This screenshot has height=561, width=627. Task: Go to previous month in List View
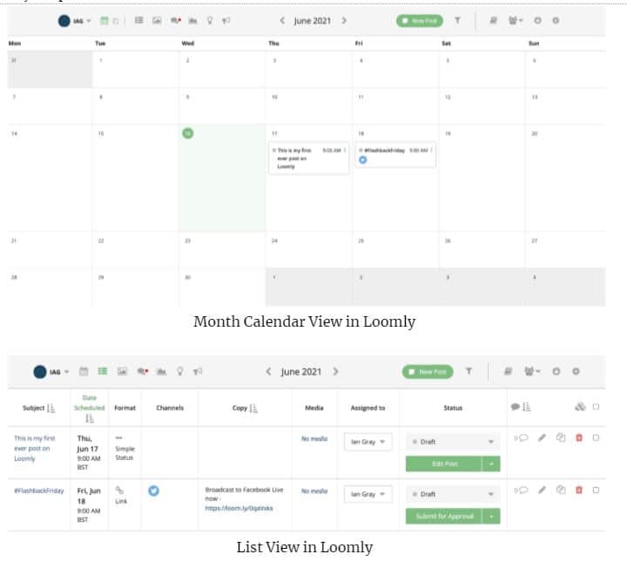[x=269, y=372]
